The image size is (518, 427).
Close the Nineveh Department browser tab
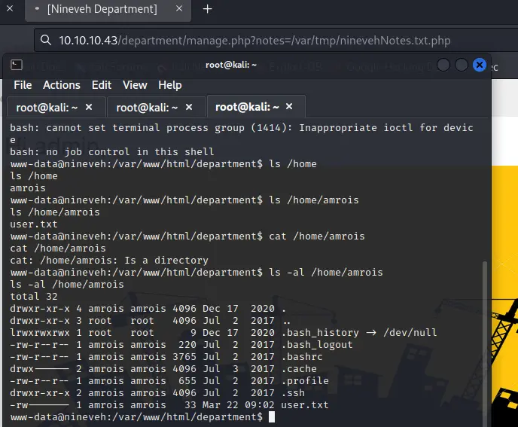tap(179, 8)
